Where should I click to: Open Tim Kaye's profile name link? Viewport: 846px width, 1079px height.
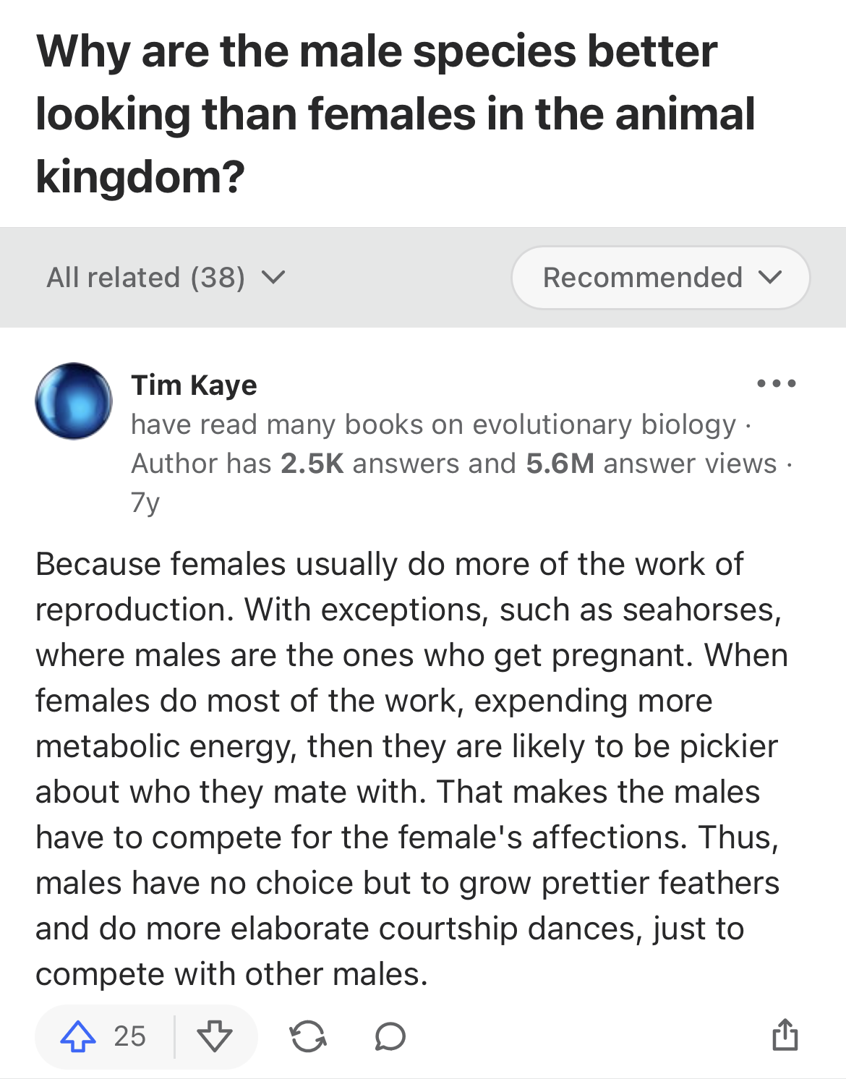click(194, 385)
